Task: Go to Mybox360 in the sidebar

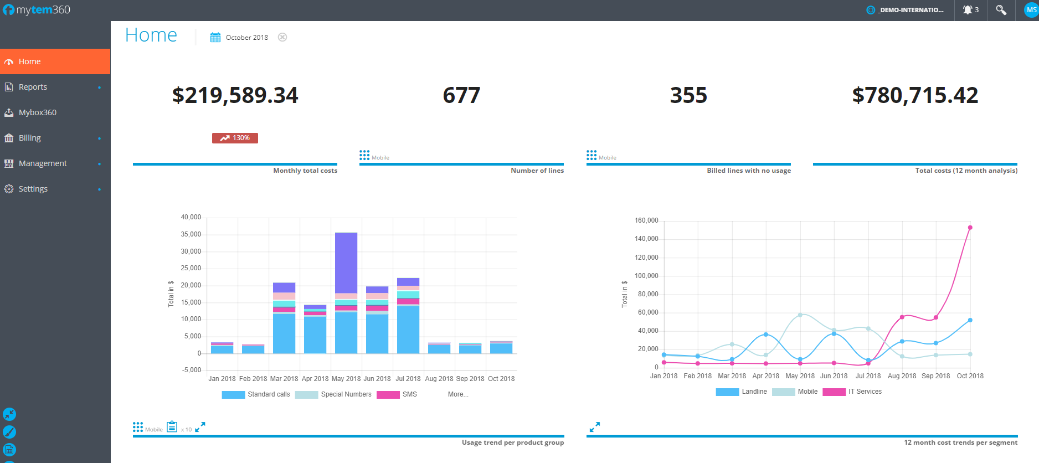Action: pos(38,112)
